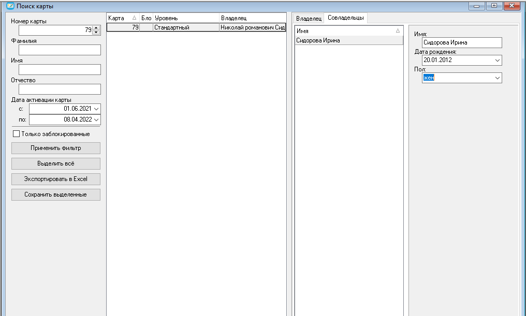Sort by the Уровень column header
The image size is (526, 316).
click(186, 18)
